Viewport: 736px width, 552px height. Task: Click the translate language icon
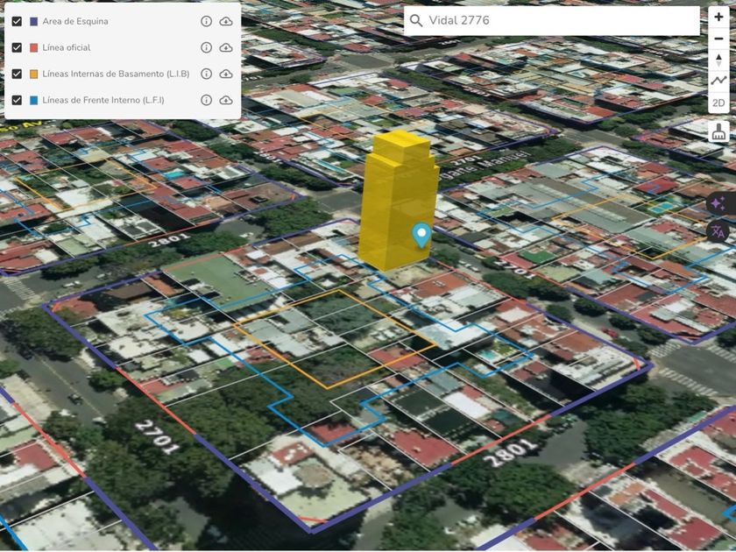[x=718, y=231]
